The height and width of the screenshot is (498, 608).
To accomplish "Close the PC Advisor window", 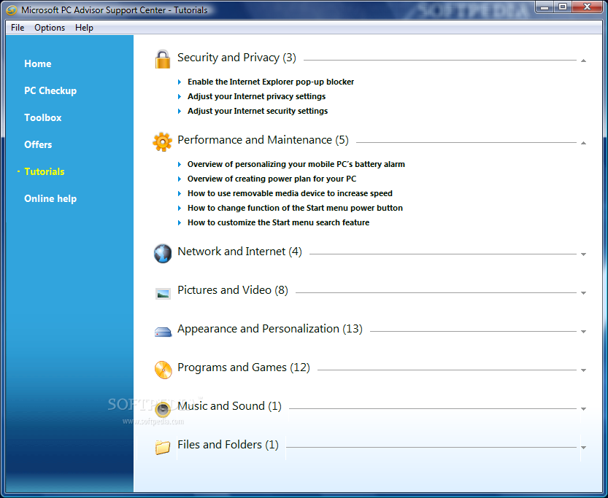I will 587,7.
